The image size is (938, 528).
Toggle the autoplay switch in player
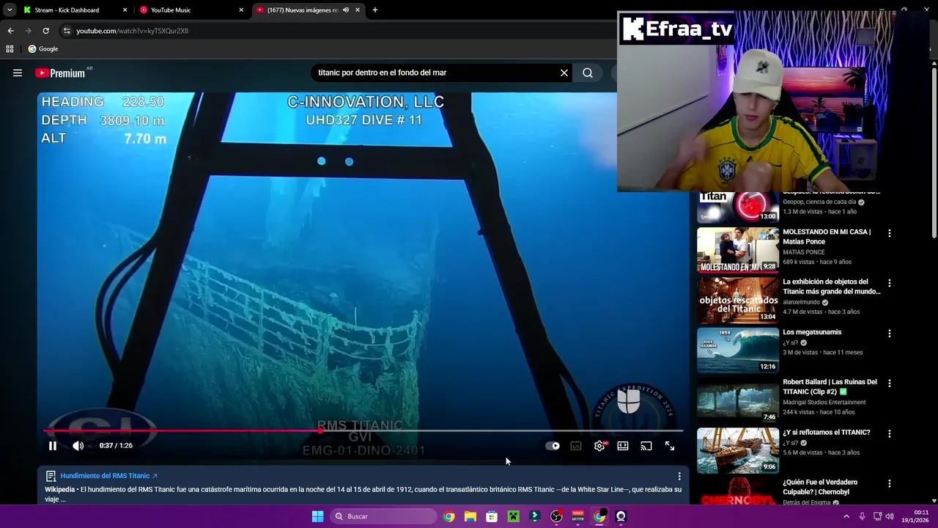coord(553,446)
